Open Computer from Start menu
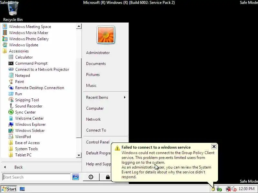This screenshot has height=193, width=258. pos(95,108)
